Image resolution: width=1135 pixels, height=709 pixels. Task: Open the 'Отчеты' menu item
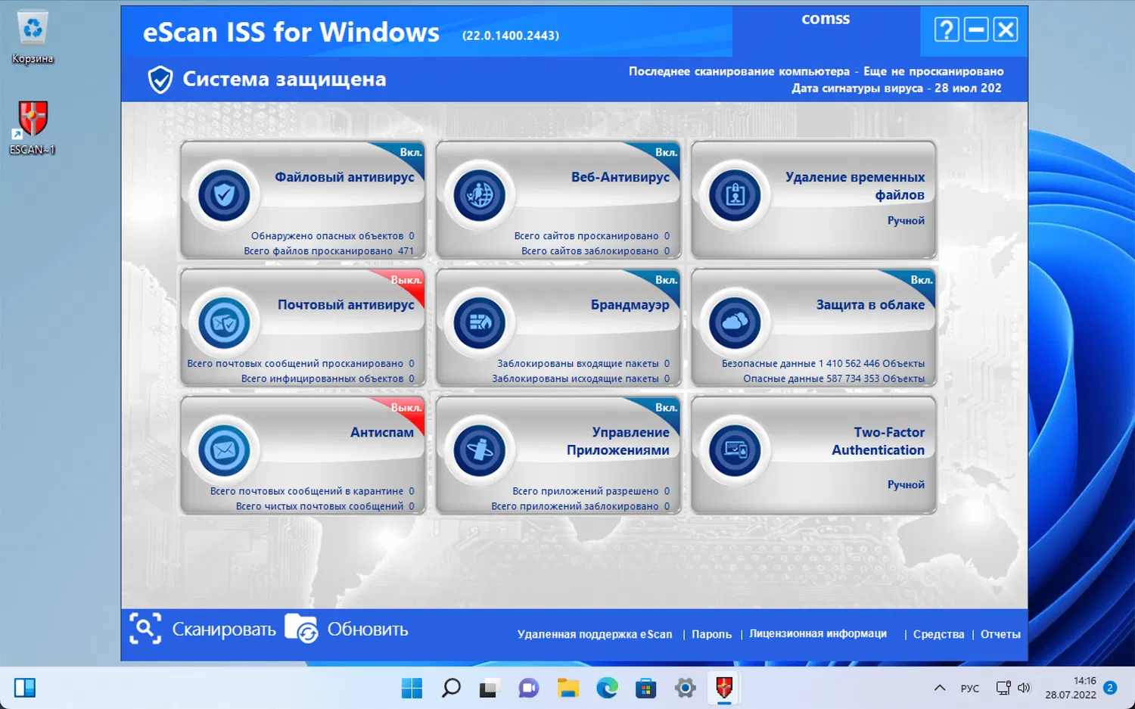(1000, 634)
